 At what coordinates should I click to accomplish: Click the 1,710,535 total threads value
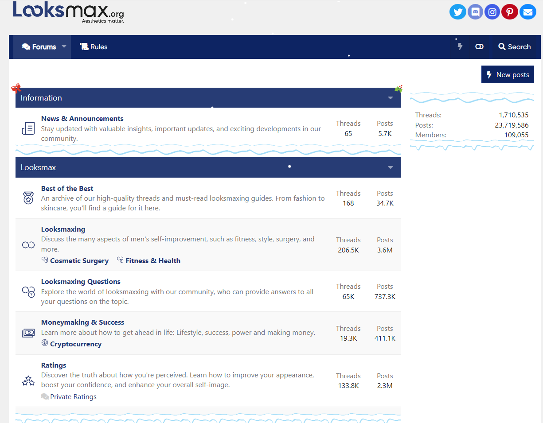[x=514, y=115]
